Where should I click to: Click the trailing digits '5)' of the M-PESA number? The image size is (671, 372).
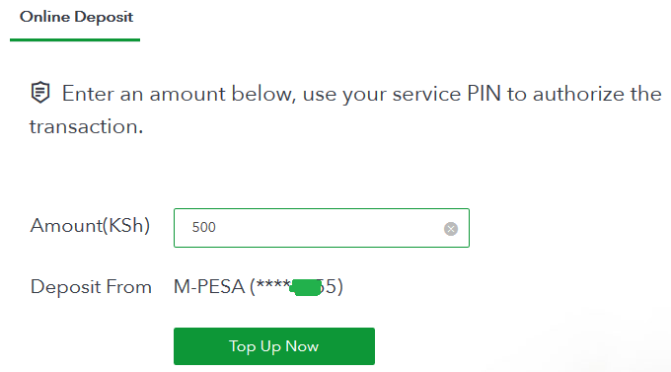point(334,287)
